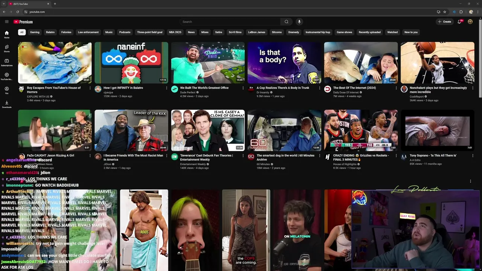This screenshot has width=482, height=271.
Task: Click the Create button
Action: (x=444, y=22)
